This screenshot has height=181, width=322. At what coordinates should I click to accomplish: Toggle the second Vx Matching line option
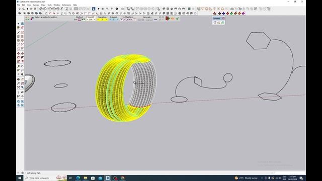point(124,20)
